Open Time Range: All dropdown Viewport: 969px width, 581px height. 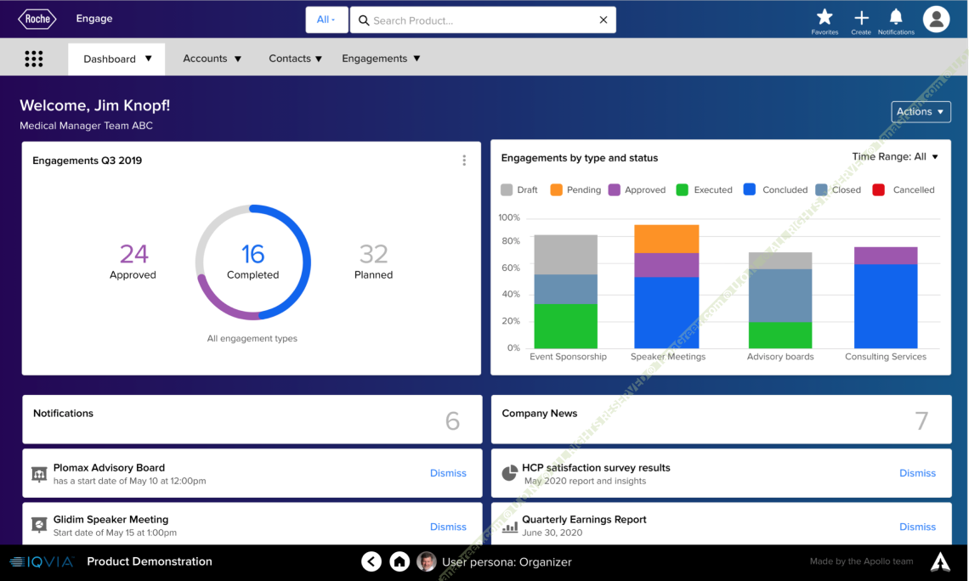click(895, 157)
